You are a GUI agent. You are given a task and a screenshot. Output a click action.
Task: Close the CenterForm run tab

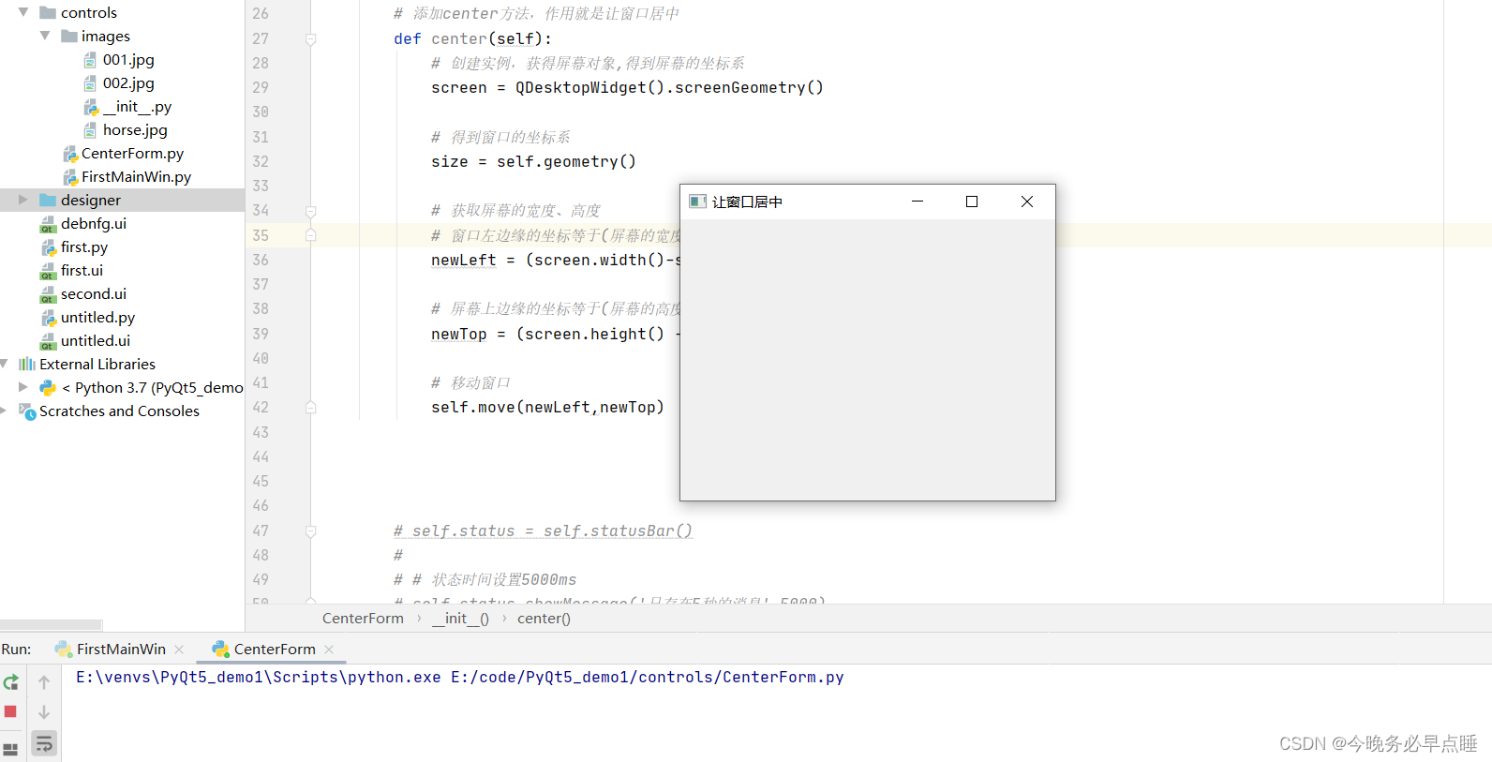(329, 650)
